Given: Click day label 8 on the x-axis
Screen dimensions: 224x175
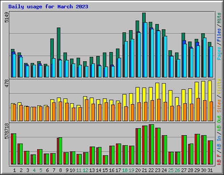Looking at the screenshot, I should click(60, 170).
